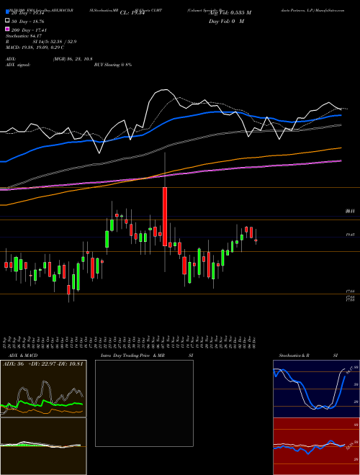The image size is (360, 475).
Task: Click the '200 Day = 17.41' legend text
Action: pyautogui.click(x=29, y=30)
